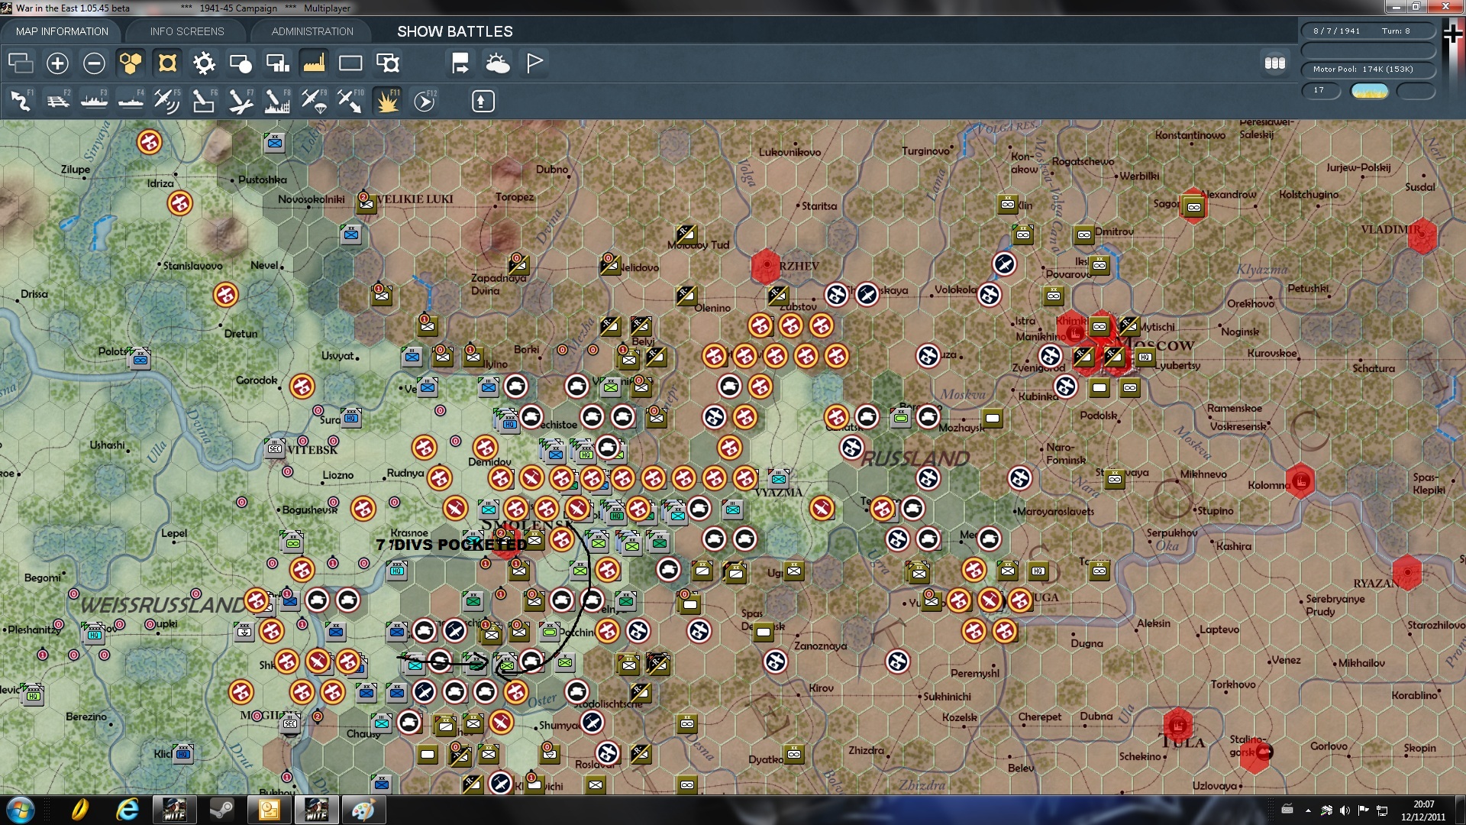Select the F5 air recon mode
The height and width of the screenshot is (825, 1466).
point(167,101)
